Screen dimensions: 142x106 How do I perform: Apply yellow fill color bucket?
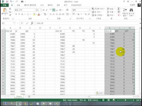click(34, 14)
